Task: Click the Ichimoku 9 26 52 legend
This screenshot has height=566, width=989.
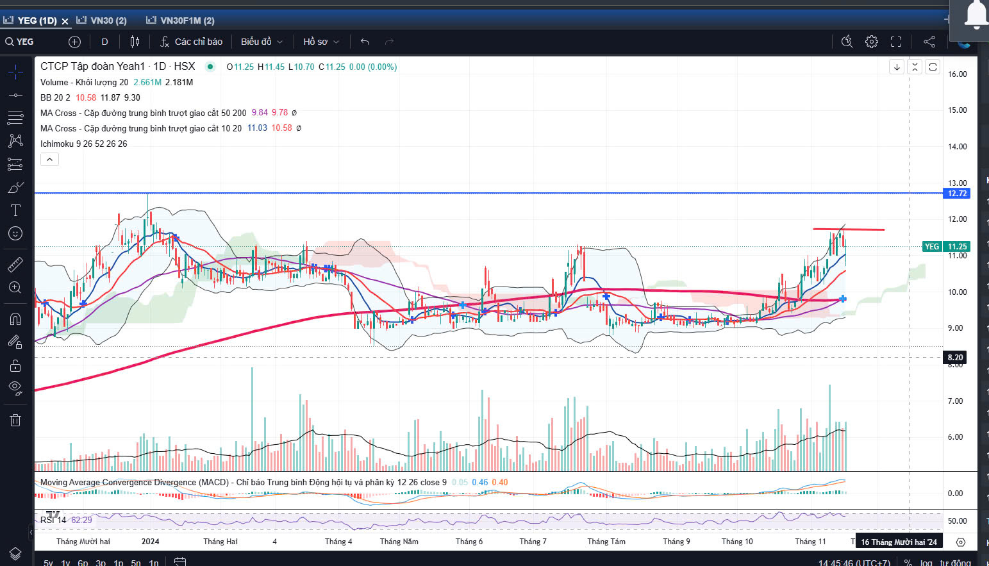Action: (x=83, y=144)
